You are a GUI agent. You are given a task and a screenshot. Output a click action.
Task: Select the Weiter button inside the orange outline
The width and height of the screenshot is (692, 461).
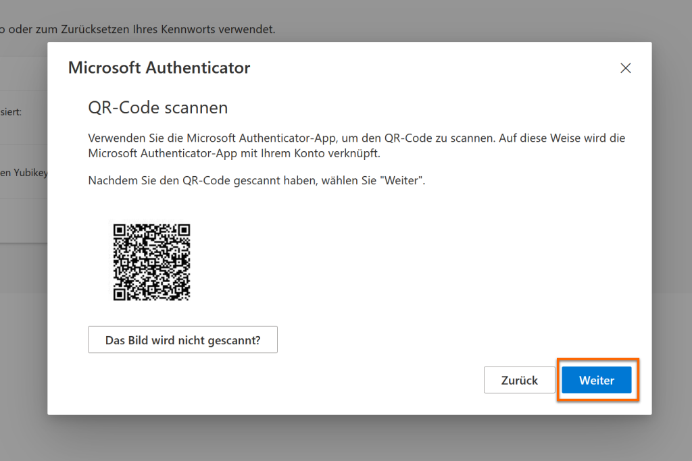tap(596, 380)
